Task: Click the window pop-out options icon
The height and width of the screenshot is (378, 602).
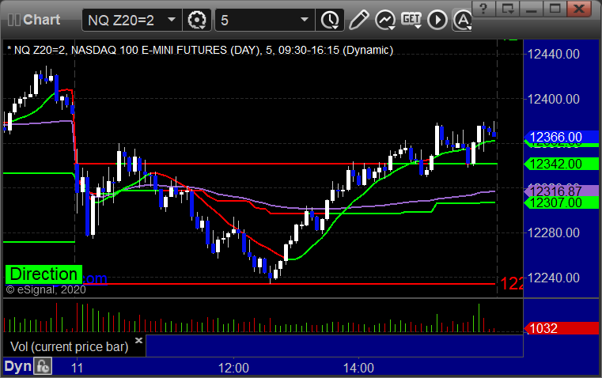Action: (508, 9)
